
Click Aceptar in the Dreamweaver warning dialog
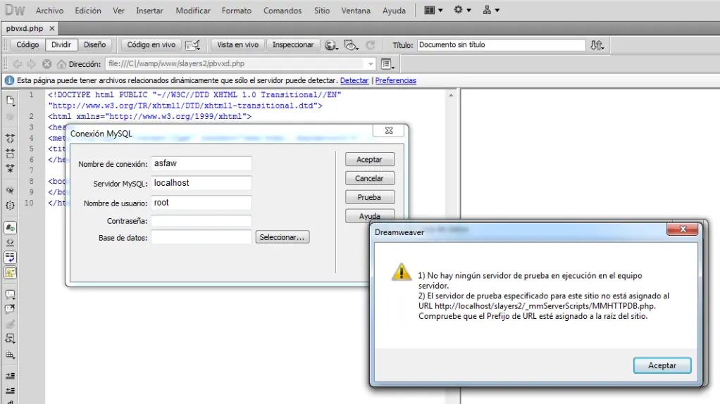[662, 365]
